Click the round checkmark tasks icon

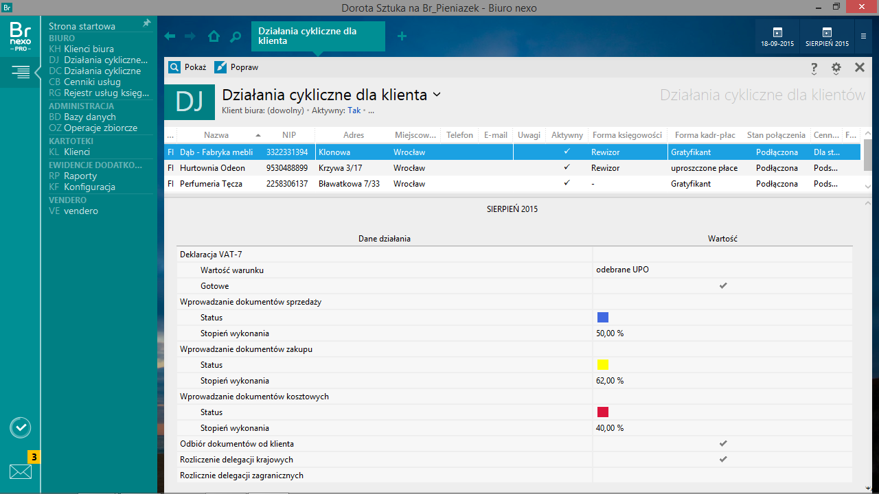tap(21, 428)
